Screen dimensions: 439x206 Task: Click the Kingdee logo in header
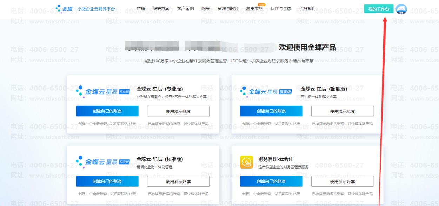pyautogui.click(x=64, y=9)
